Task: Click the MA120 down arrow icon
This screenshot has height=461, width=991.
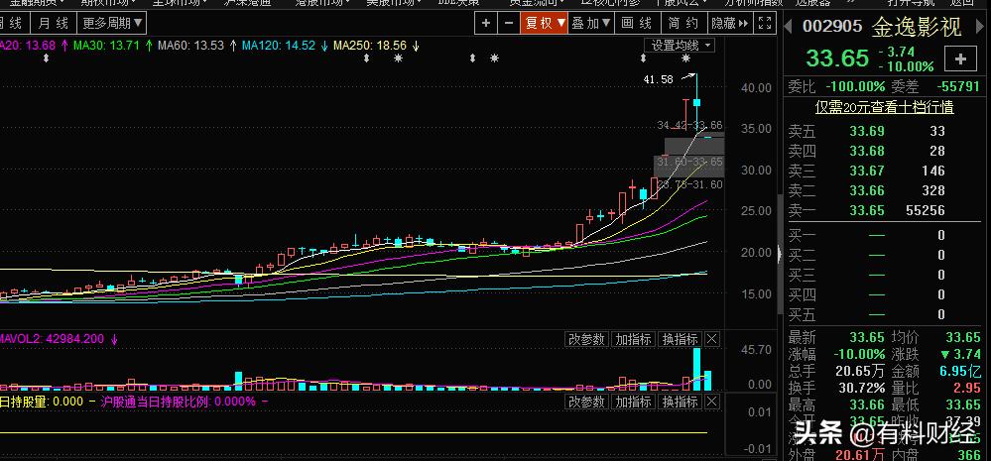Action: pyautogui.click(x=324, y=46)
